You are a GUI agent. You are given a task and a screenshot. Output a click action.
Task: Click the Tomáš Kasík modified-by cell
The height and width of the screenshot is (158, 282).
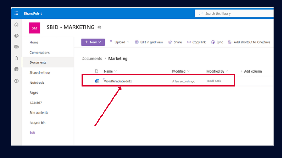pyautogui.click(x=214, y=81)
